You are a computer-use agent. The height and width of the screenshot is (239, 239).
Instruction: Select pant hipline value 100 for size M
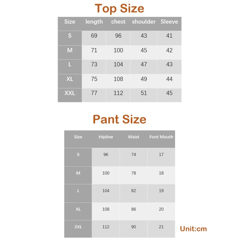click(106, 173)
